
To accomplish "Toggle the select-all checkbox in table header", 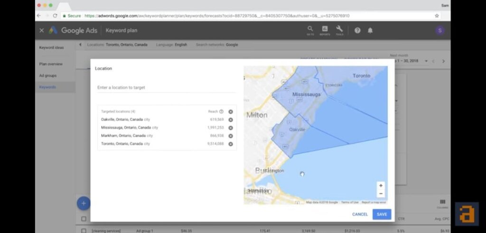I will pyautogui.click(x=84, y=219).
